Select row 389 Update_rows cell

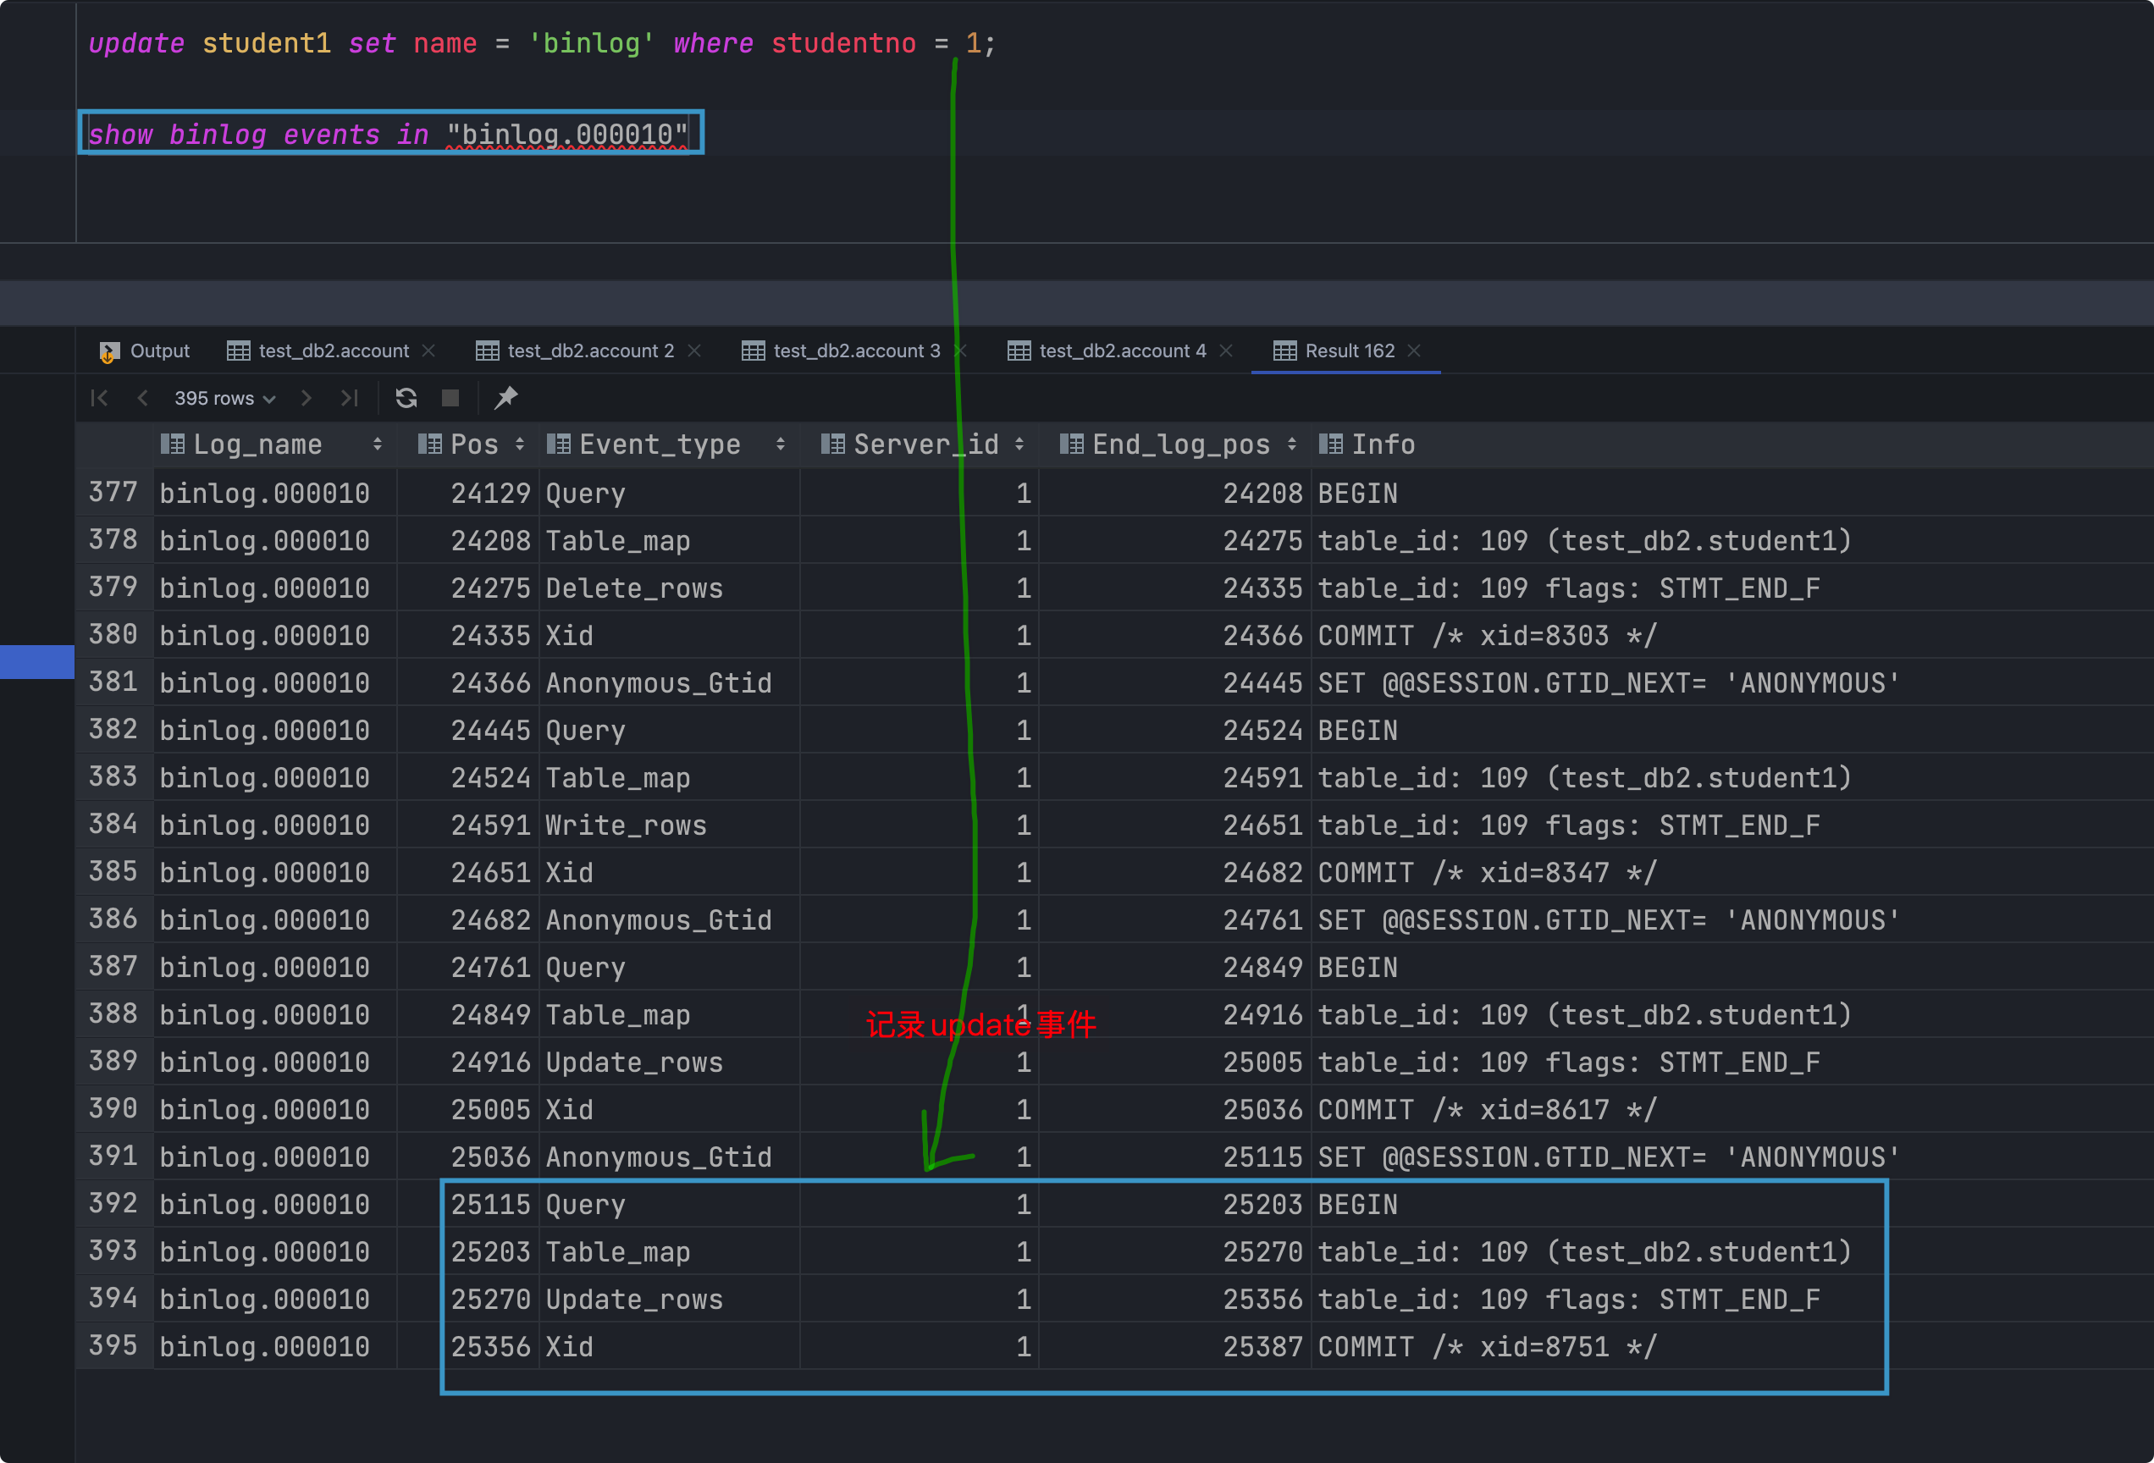click(634, 1063)
